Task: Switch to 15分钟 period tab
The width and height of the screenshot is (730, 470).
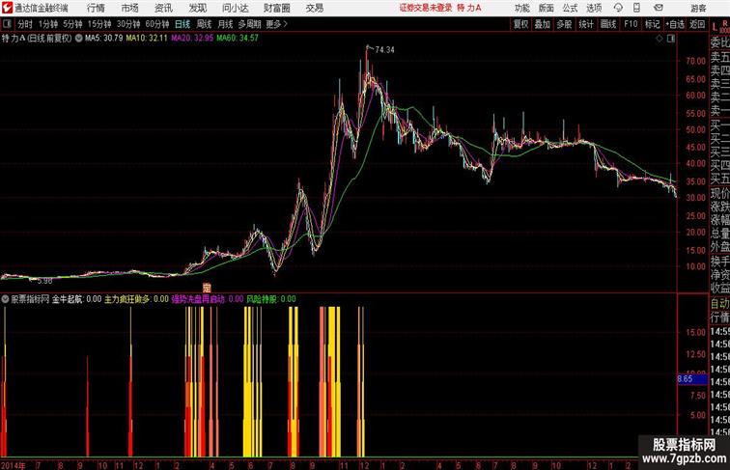Action: (x=99, y=24)
